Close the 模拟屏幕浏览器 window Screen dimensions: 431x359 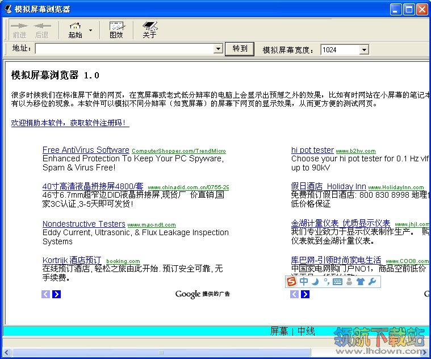[x=422, y=10]
